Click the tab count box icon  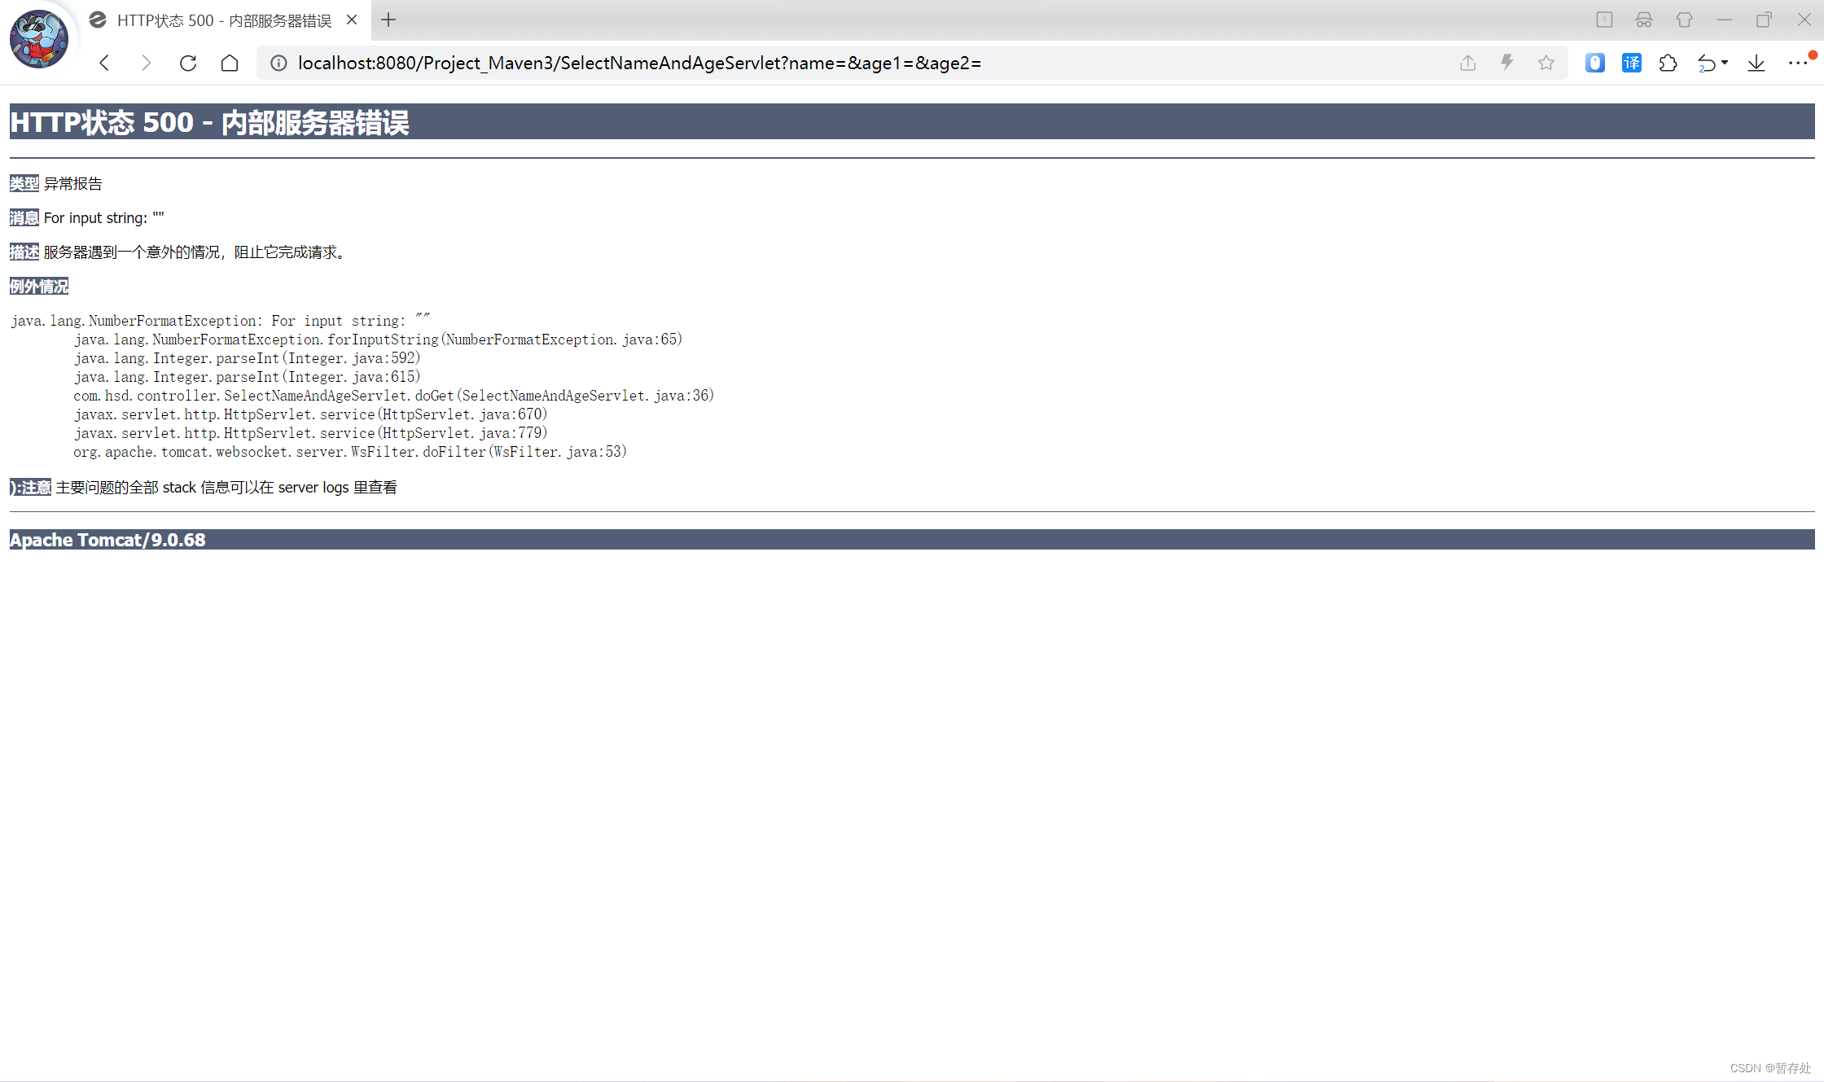tap(1604, 20)
